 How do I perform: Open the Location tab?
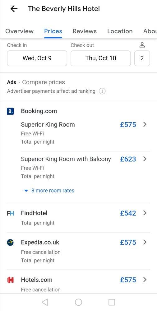pyautogui.click(x=120, y=31)
